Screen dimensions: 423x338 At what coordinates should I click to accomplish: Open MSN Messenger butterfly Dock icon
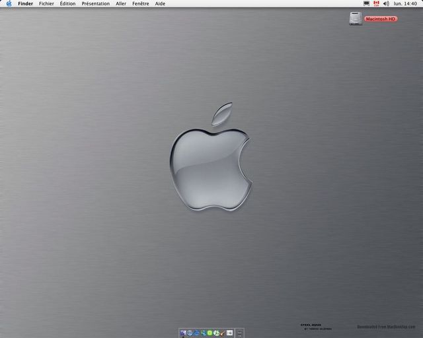203,333
